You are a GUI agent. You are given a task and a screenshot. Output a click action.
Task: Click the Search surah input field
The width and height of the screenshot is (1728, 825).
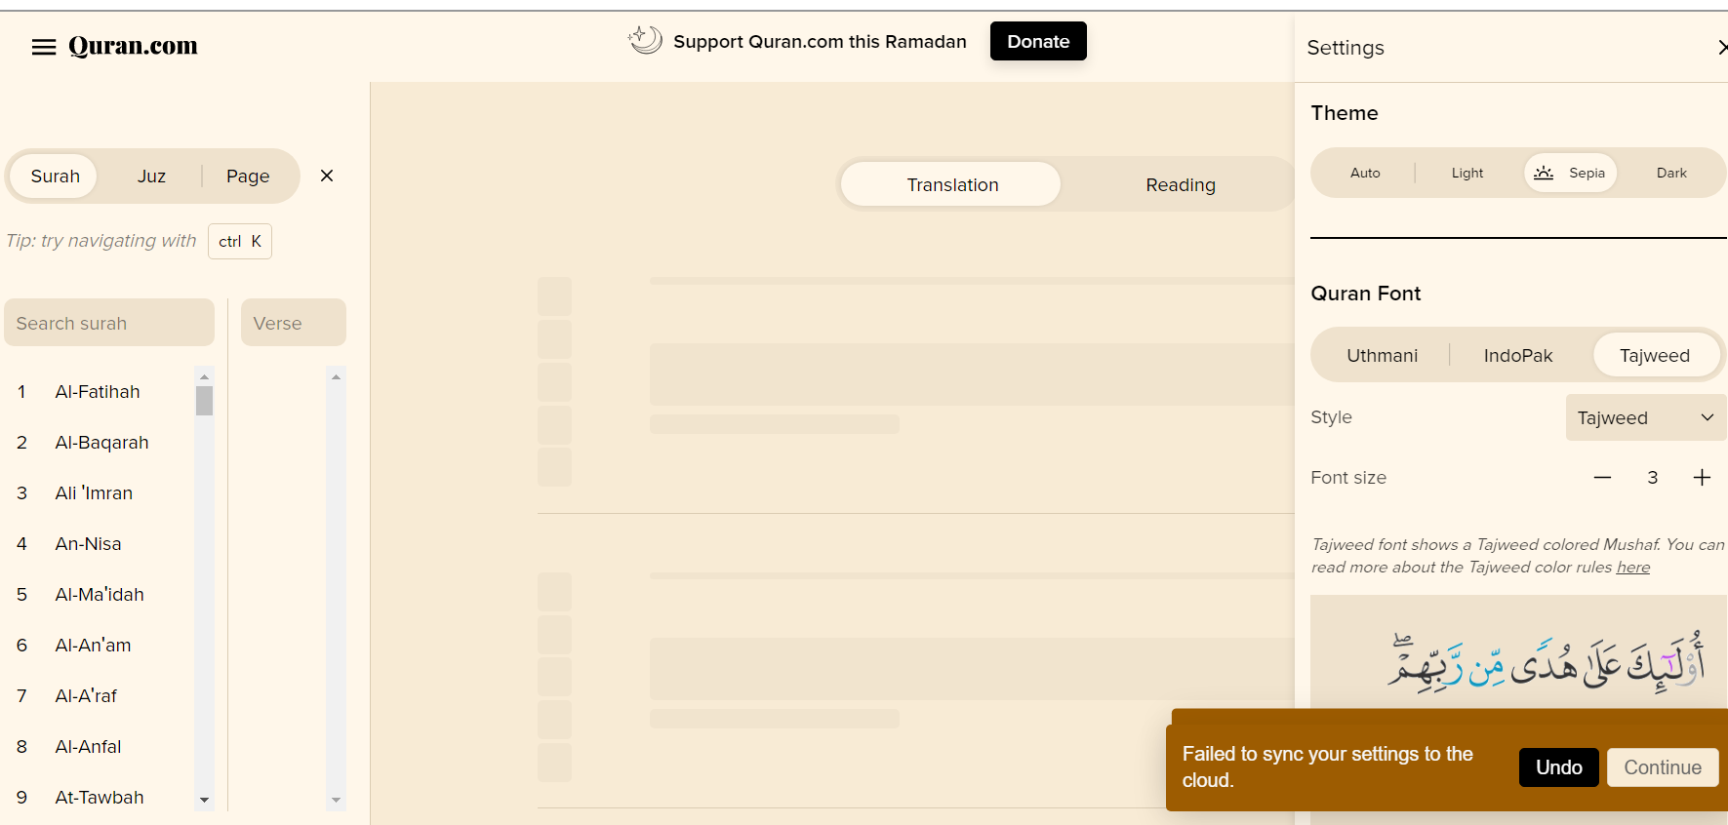click(x=109, y=323)
